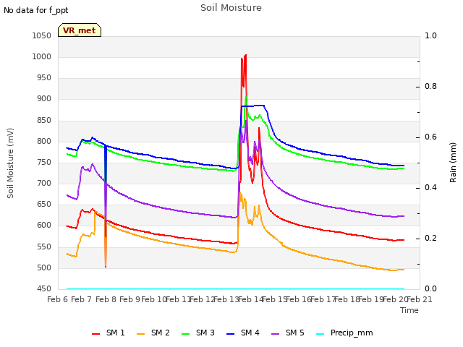This screenshot has height=347, width=463.
Task: Click the green SM 3 legend swatch
Action: click(186, 334)
